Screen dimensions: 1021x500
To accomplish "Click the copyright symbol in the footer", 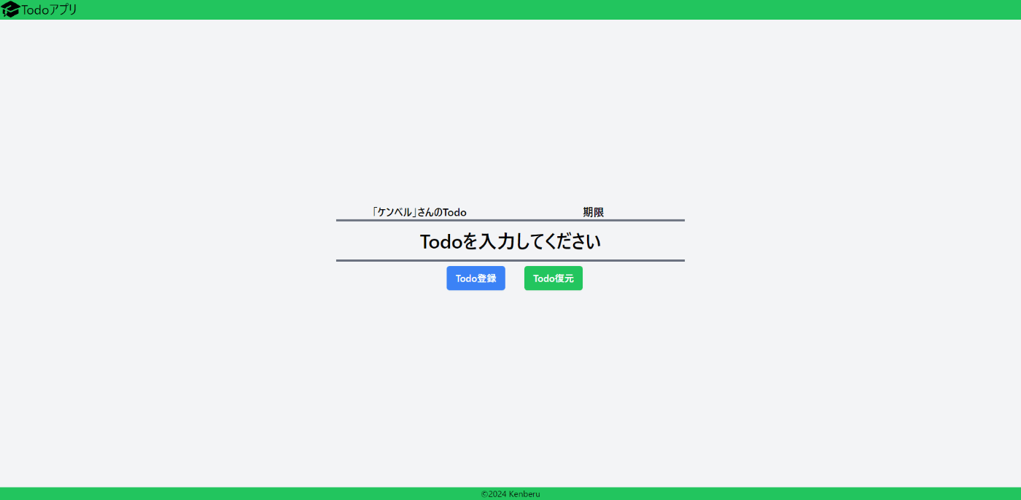I will 484,494.
